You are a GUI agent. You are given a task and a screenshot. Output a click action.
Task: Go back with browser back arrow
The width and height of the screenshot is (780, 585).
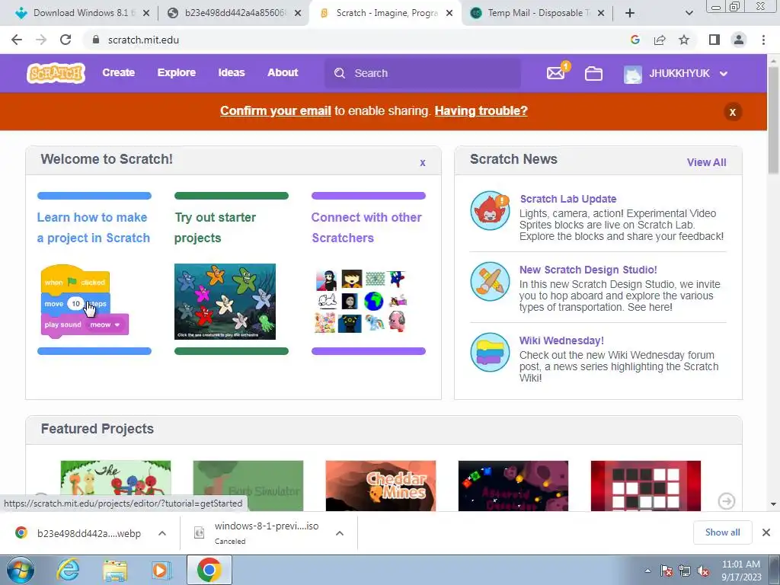pyautogui.click(x=17, y=40)
